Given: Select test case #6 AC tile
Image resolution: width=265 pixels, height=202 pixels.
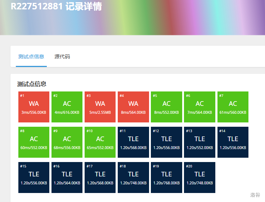Looking at the screenshot, I should pos(199,107).
